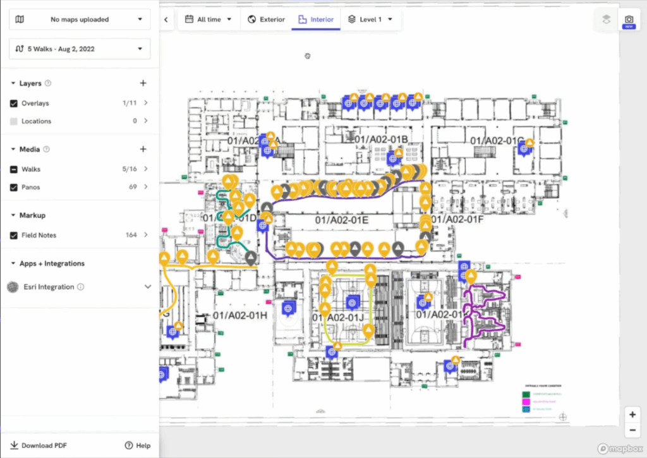Click the Esri Integration info icon
Image resolution: width=647 pixels, height=458 pixels.
click(x=80, y=287)
